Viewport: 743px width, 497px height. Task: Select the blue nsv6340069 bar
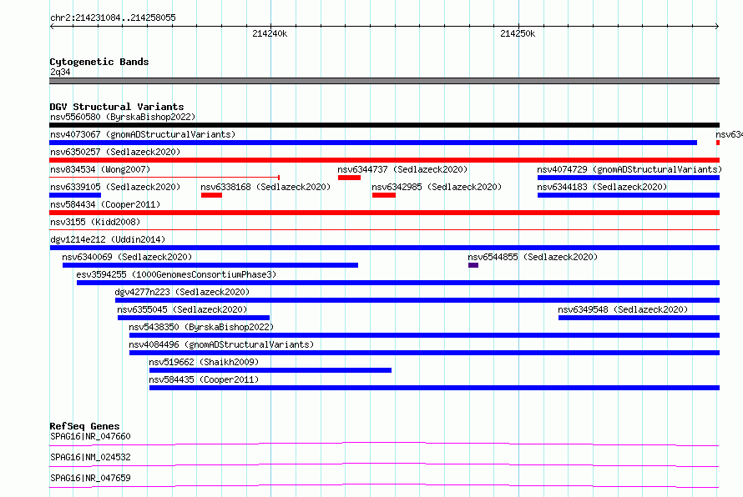pos(210,265)
